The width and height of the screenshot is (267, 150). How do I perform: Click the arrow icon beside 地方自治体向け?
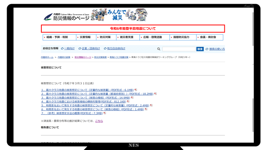[105, 48]
